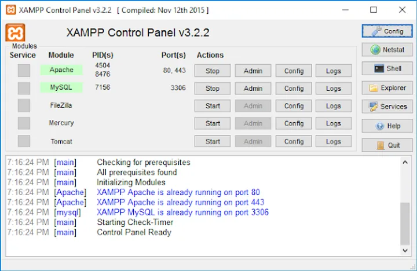The width and height of the screenshot is (417, 271).
Task: Click the log pane's up arrow
Action: (405, 162)
